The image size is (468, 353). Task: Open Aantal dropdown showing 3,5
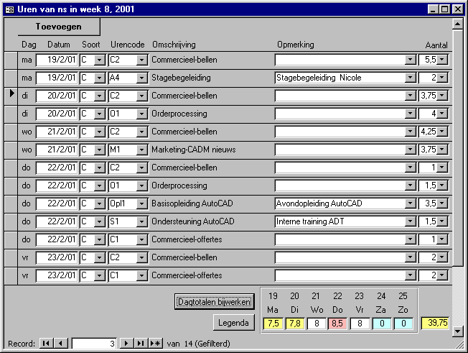click(442, 203)
